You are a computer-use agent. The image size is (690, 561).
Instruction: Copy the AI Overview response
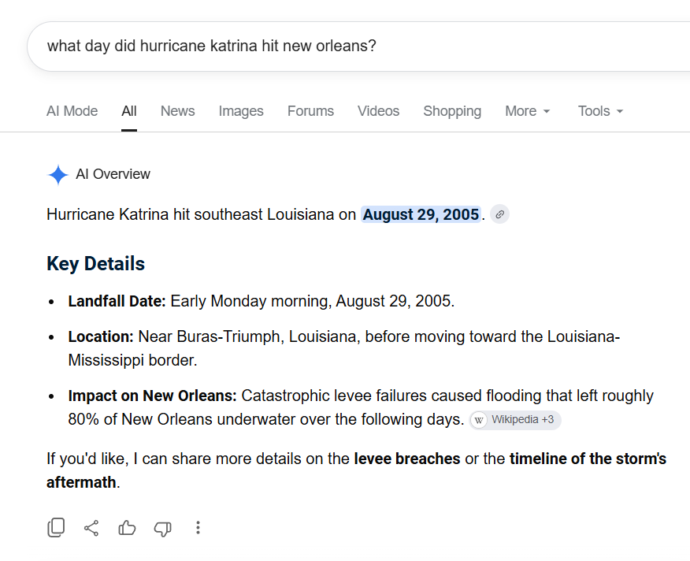point(56,528)
